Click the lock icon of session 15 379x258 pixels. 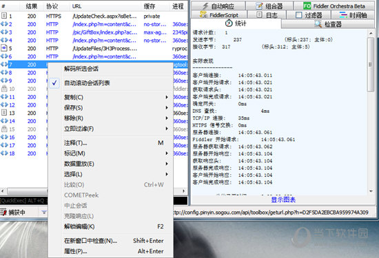point(4,129)
